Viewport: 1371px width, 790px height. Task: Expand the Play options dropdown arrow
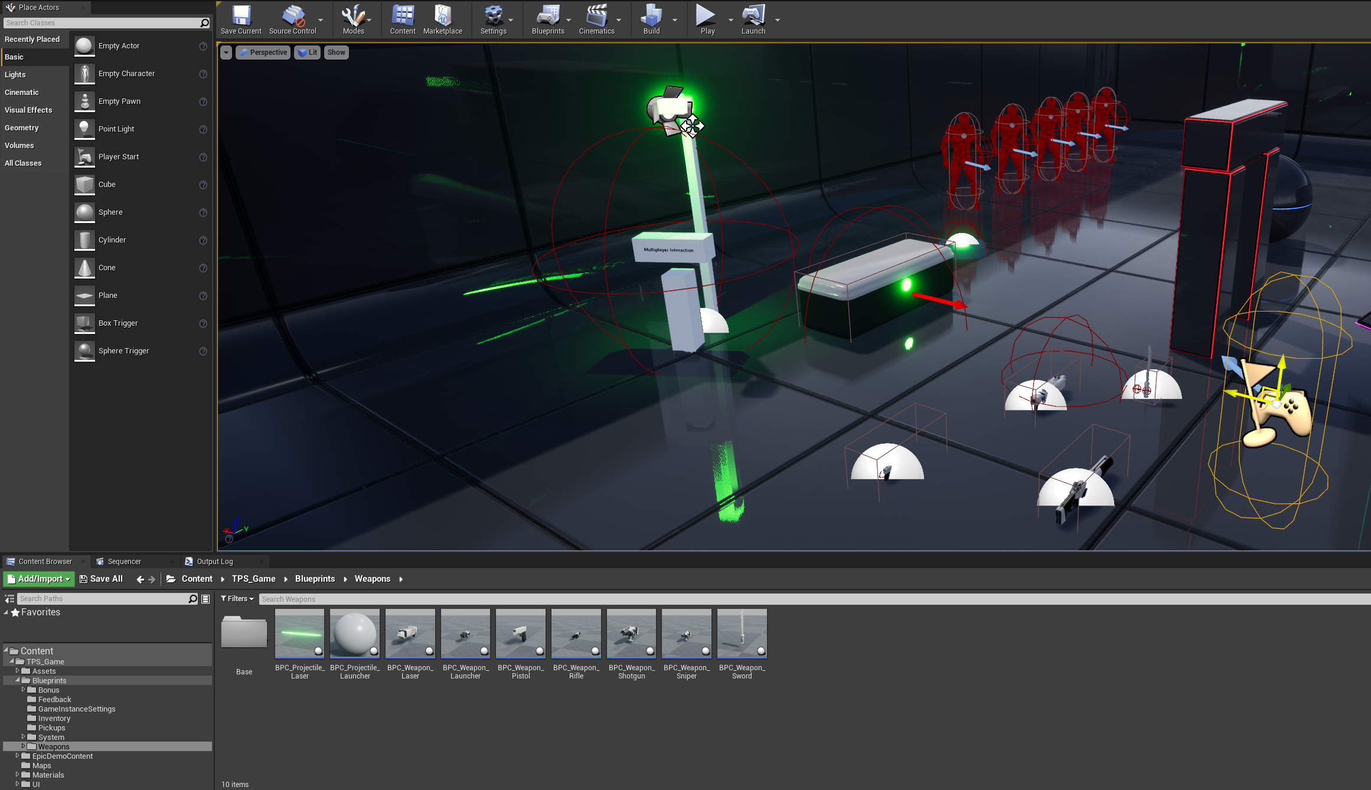tap(730, 20)
